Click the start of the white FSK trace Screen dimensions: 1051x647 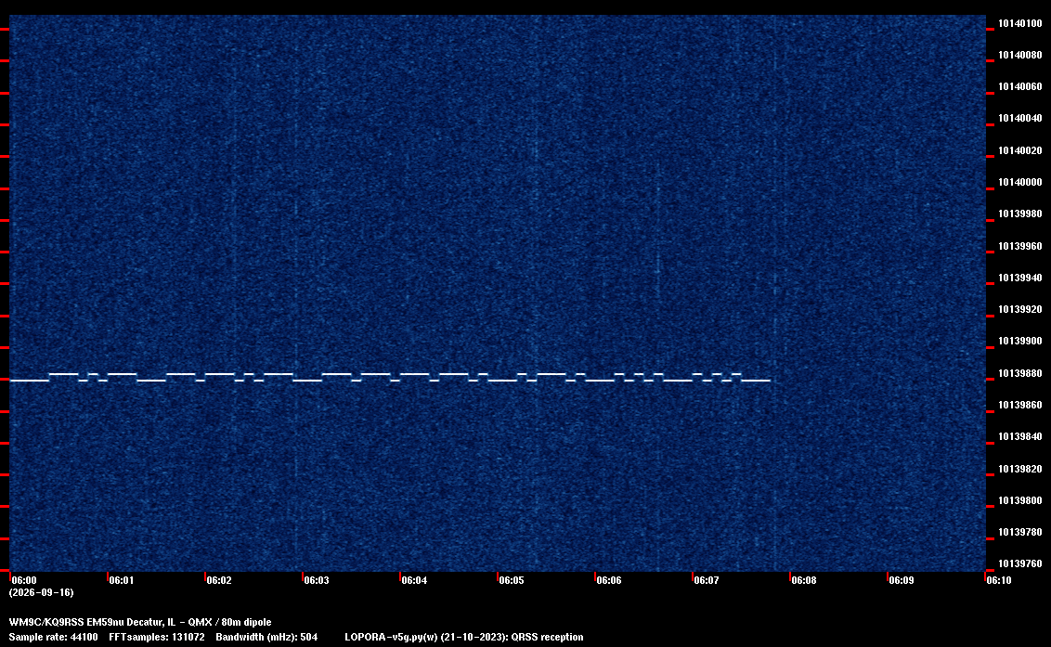pyautogui.click(x=11, y=381)
